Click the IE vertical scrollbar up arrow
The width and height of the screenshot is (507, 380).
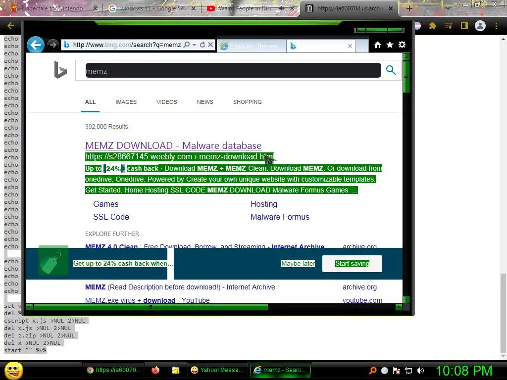pyautogui.click(x=406, y=57)
